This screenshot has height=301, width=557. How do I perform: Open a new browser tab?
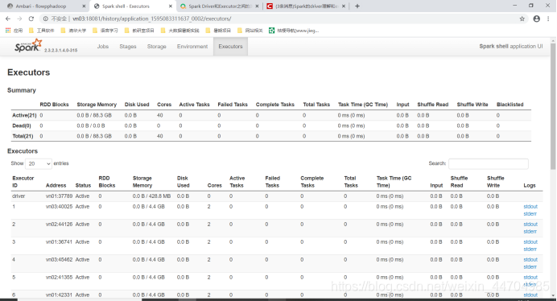point(357,6)
